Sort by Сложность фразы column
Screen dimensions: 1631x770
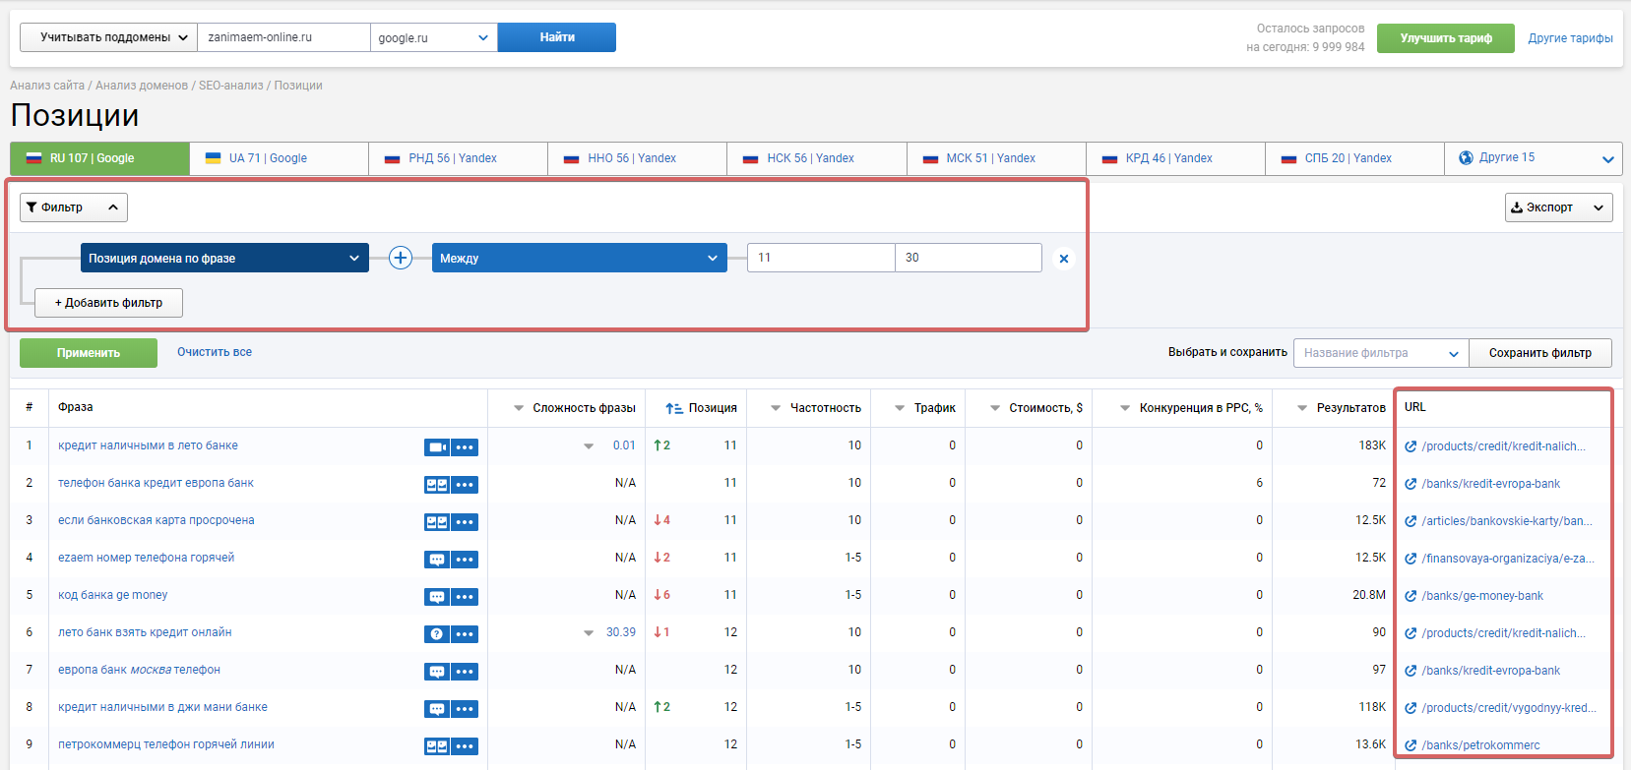click(x=576, y=408)
